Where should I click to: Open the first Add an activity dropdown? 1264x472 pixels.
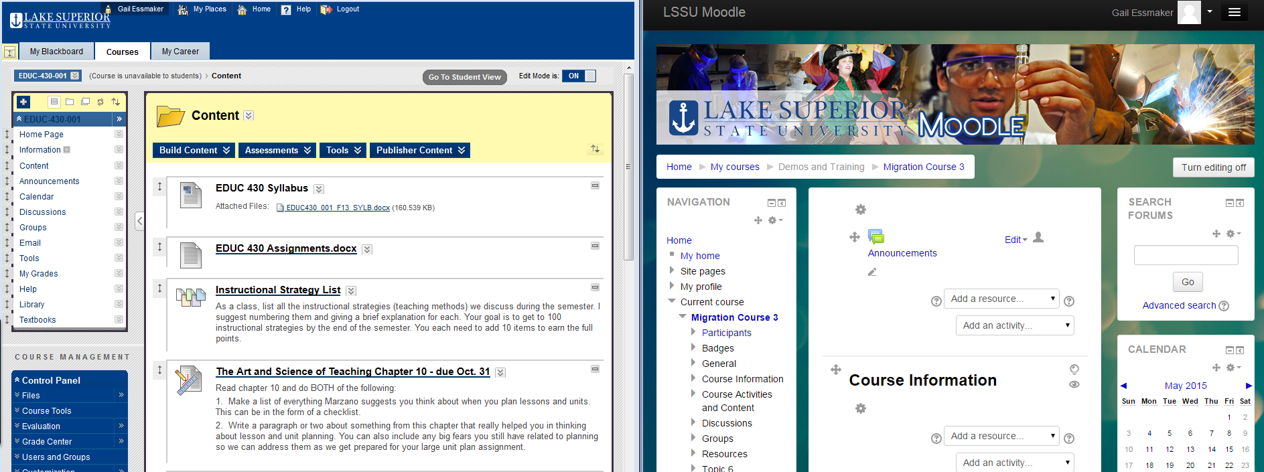click(1015, 325)
